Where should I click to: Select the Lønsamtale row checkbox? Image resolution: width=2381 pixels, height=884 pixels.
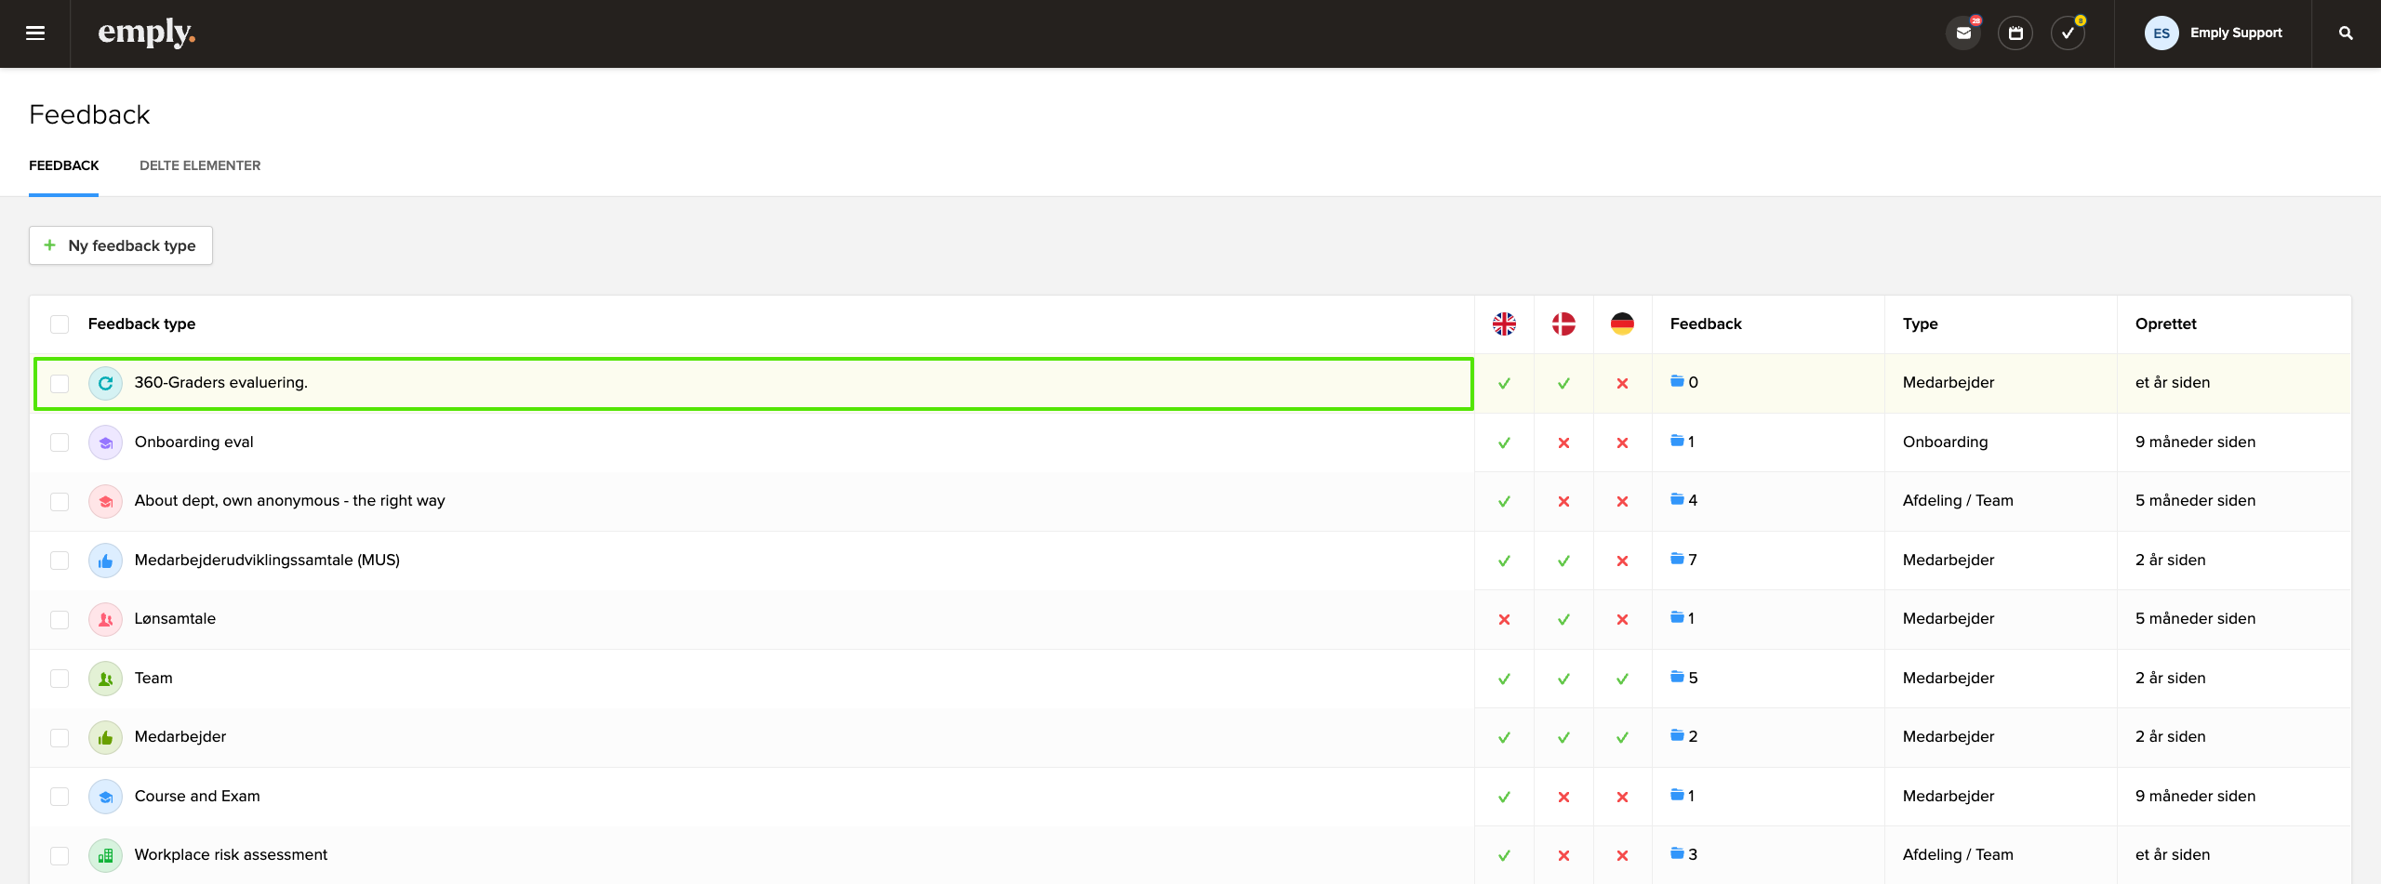[x=60, y=619]
